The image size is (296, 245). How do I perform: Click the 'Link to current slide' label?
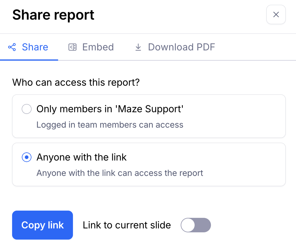(x=127, y=225)
